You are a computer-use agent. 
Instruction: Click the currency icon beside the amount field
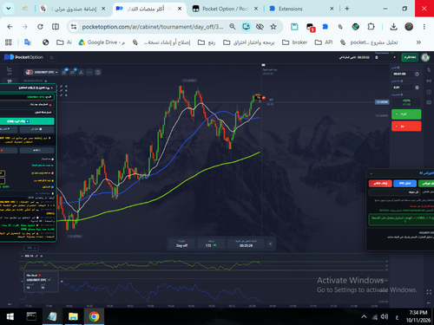[x=417, y=88]
